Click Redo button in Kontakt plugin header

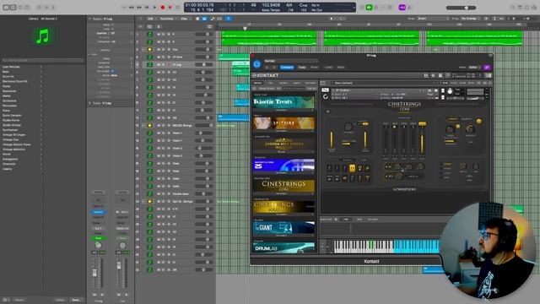tap(341, 68)
